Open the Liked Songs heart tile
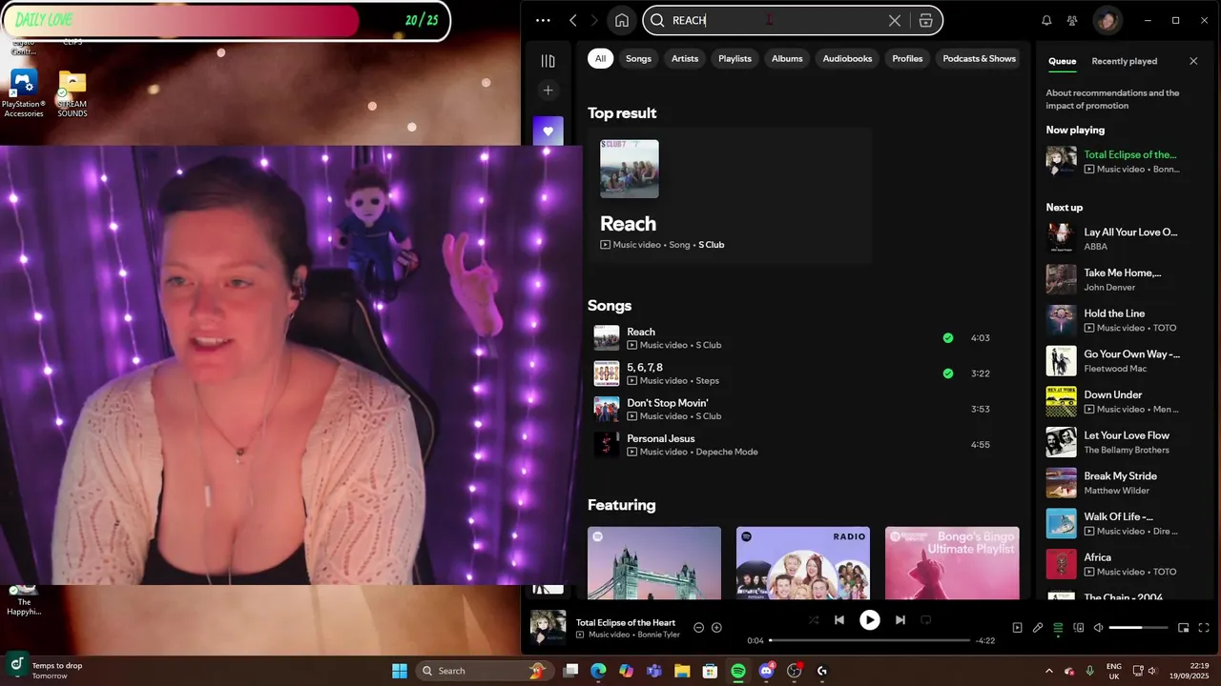The width and height of the screenshot is (1221, 686). [x=548, y=131]
